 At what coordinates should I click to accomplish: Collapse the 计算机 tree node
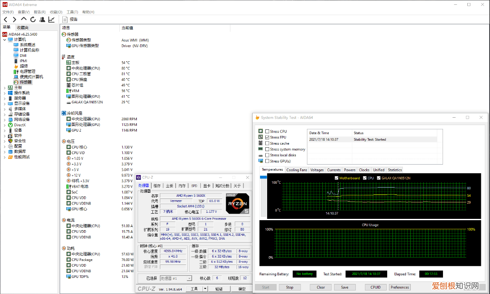pyautogui.click(x=5, y=40)
